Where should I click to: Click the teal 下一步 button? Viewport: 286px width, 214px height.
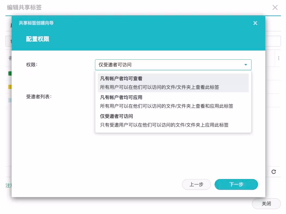pyautogui.click(x=236, y=184)
